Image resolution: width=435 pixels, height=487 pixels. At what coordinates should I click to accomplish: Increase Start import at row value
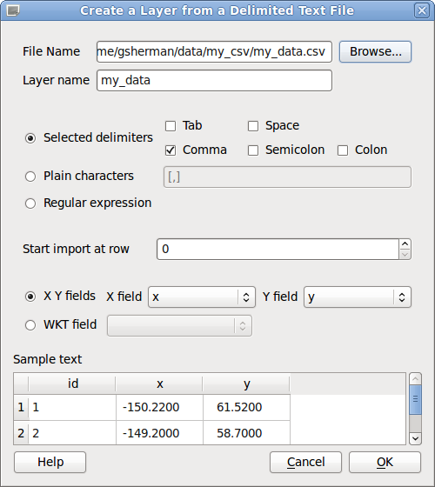point(405,244)
